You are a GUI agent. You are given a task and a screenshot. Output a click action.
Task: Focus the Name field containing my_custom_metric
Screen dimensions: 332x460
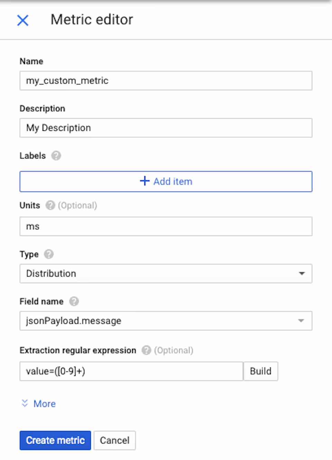coord(166,81)
